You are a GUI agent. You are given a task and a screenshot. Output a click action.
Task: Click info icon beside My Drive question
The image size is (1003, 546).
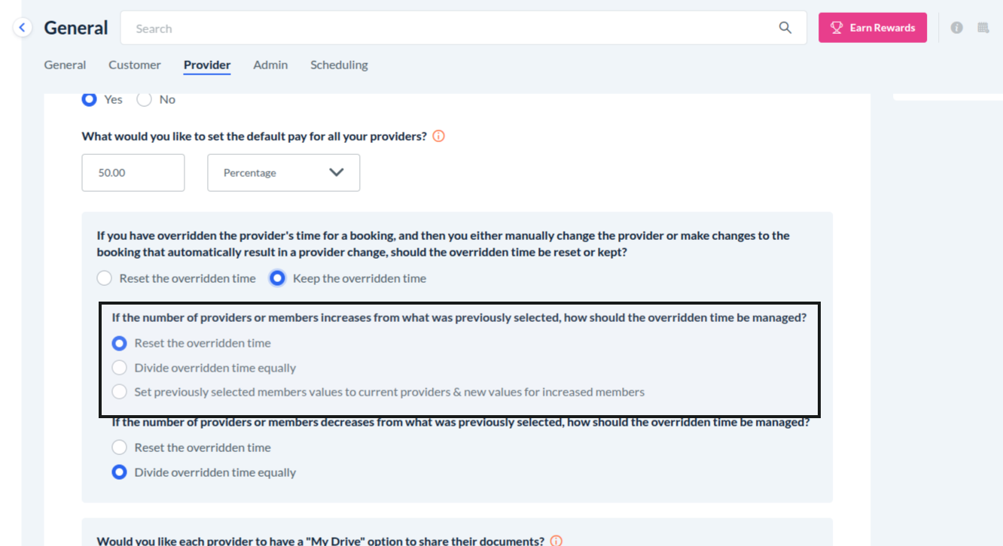(556, 541)
